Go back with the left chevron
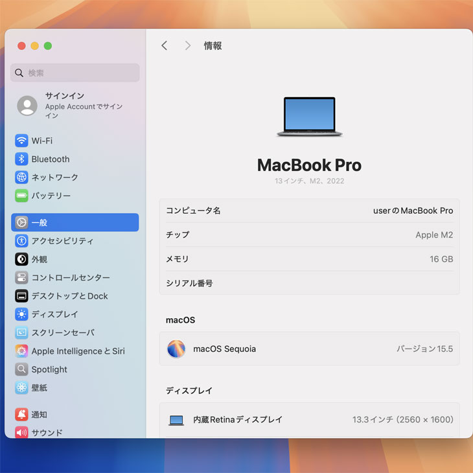The height and width of the screenshot is (473, 473). click(x=165, y=45)
